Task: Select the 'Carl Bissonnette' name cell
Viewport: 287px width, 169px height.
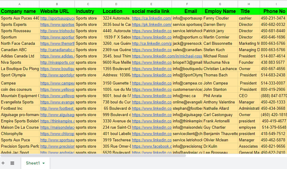Action: (x=220, y=44)
